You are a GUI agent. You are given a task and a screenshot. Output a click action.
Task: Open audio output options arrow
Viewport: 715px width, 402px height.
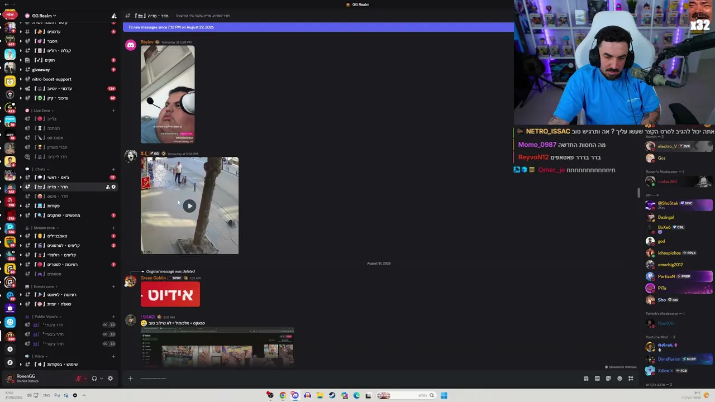pyautogui.click(x=101, y=379)
